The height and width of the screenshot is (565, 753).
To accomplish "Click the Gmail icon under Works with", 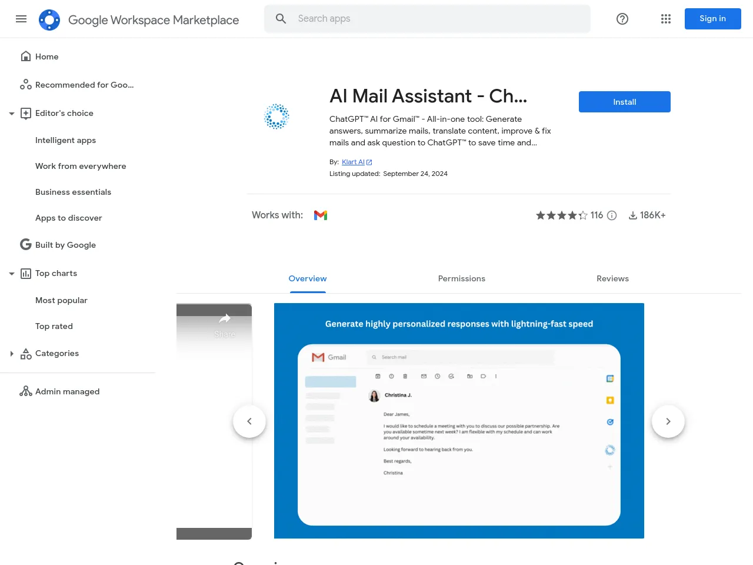I will [x=321, y=215].
